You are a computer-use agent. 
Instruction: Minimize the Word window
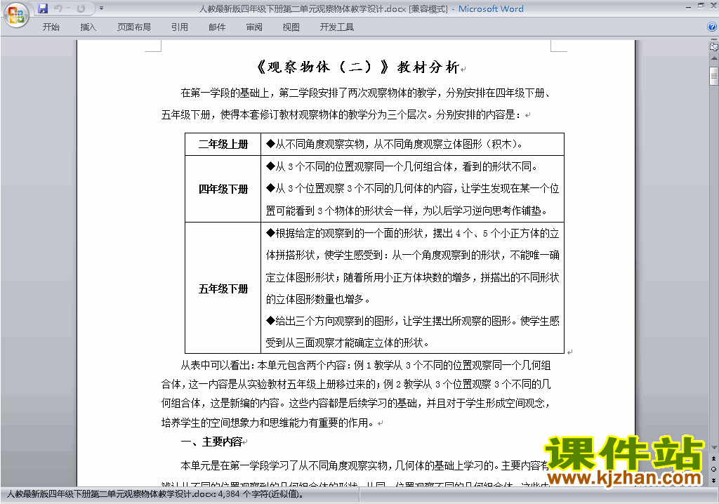pyautogui.click(x=688, y=6)
